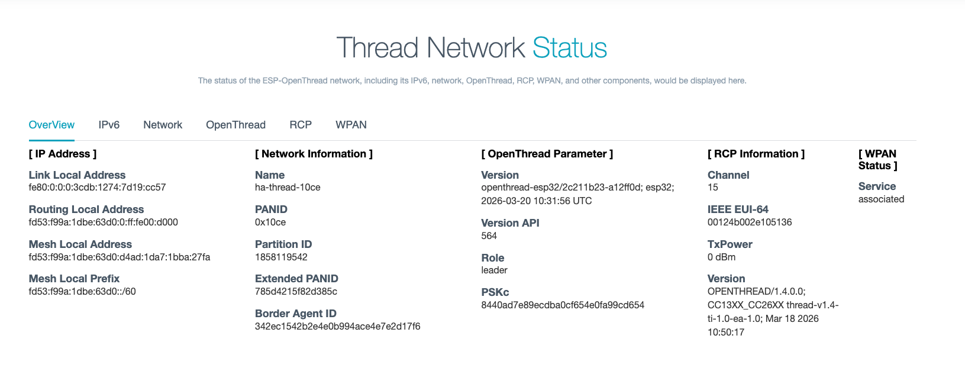The width and height of the screenshot is (965, 387).
Task: Switch to the WPAN tab
Action: coord(351,125)
